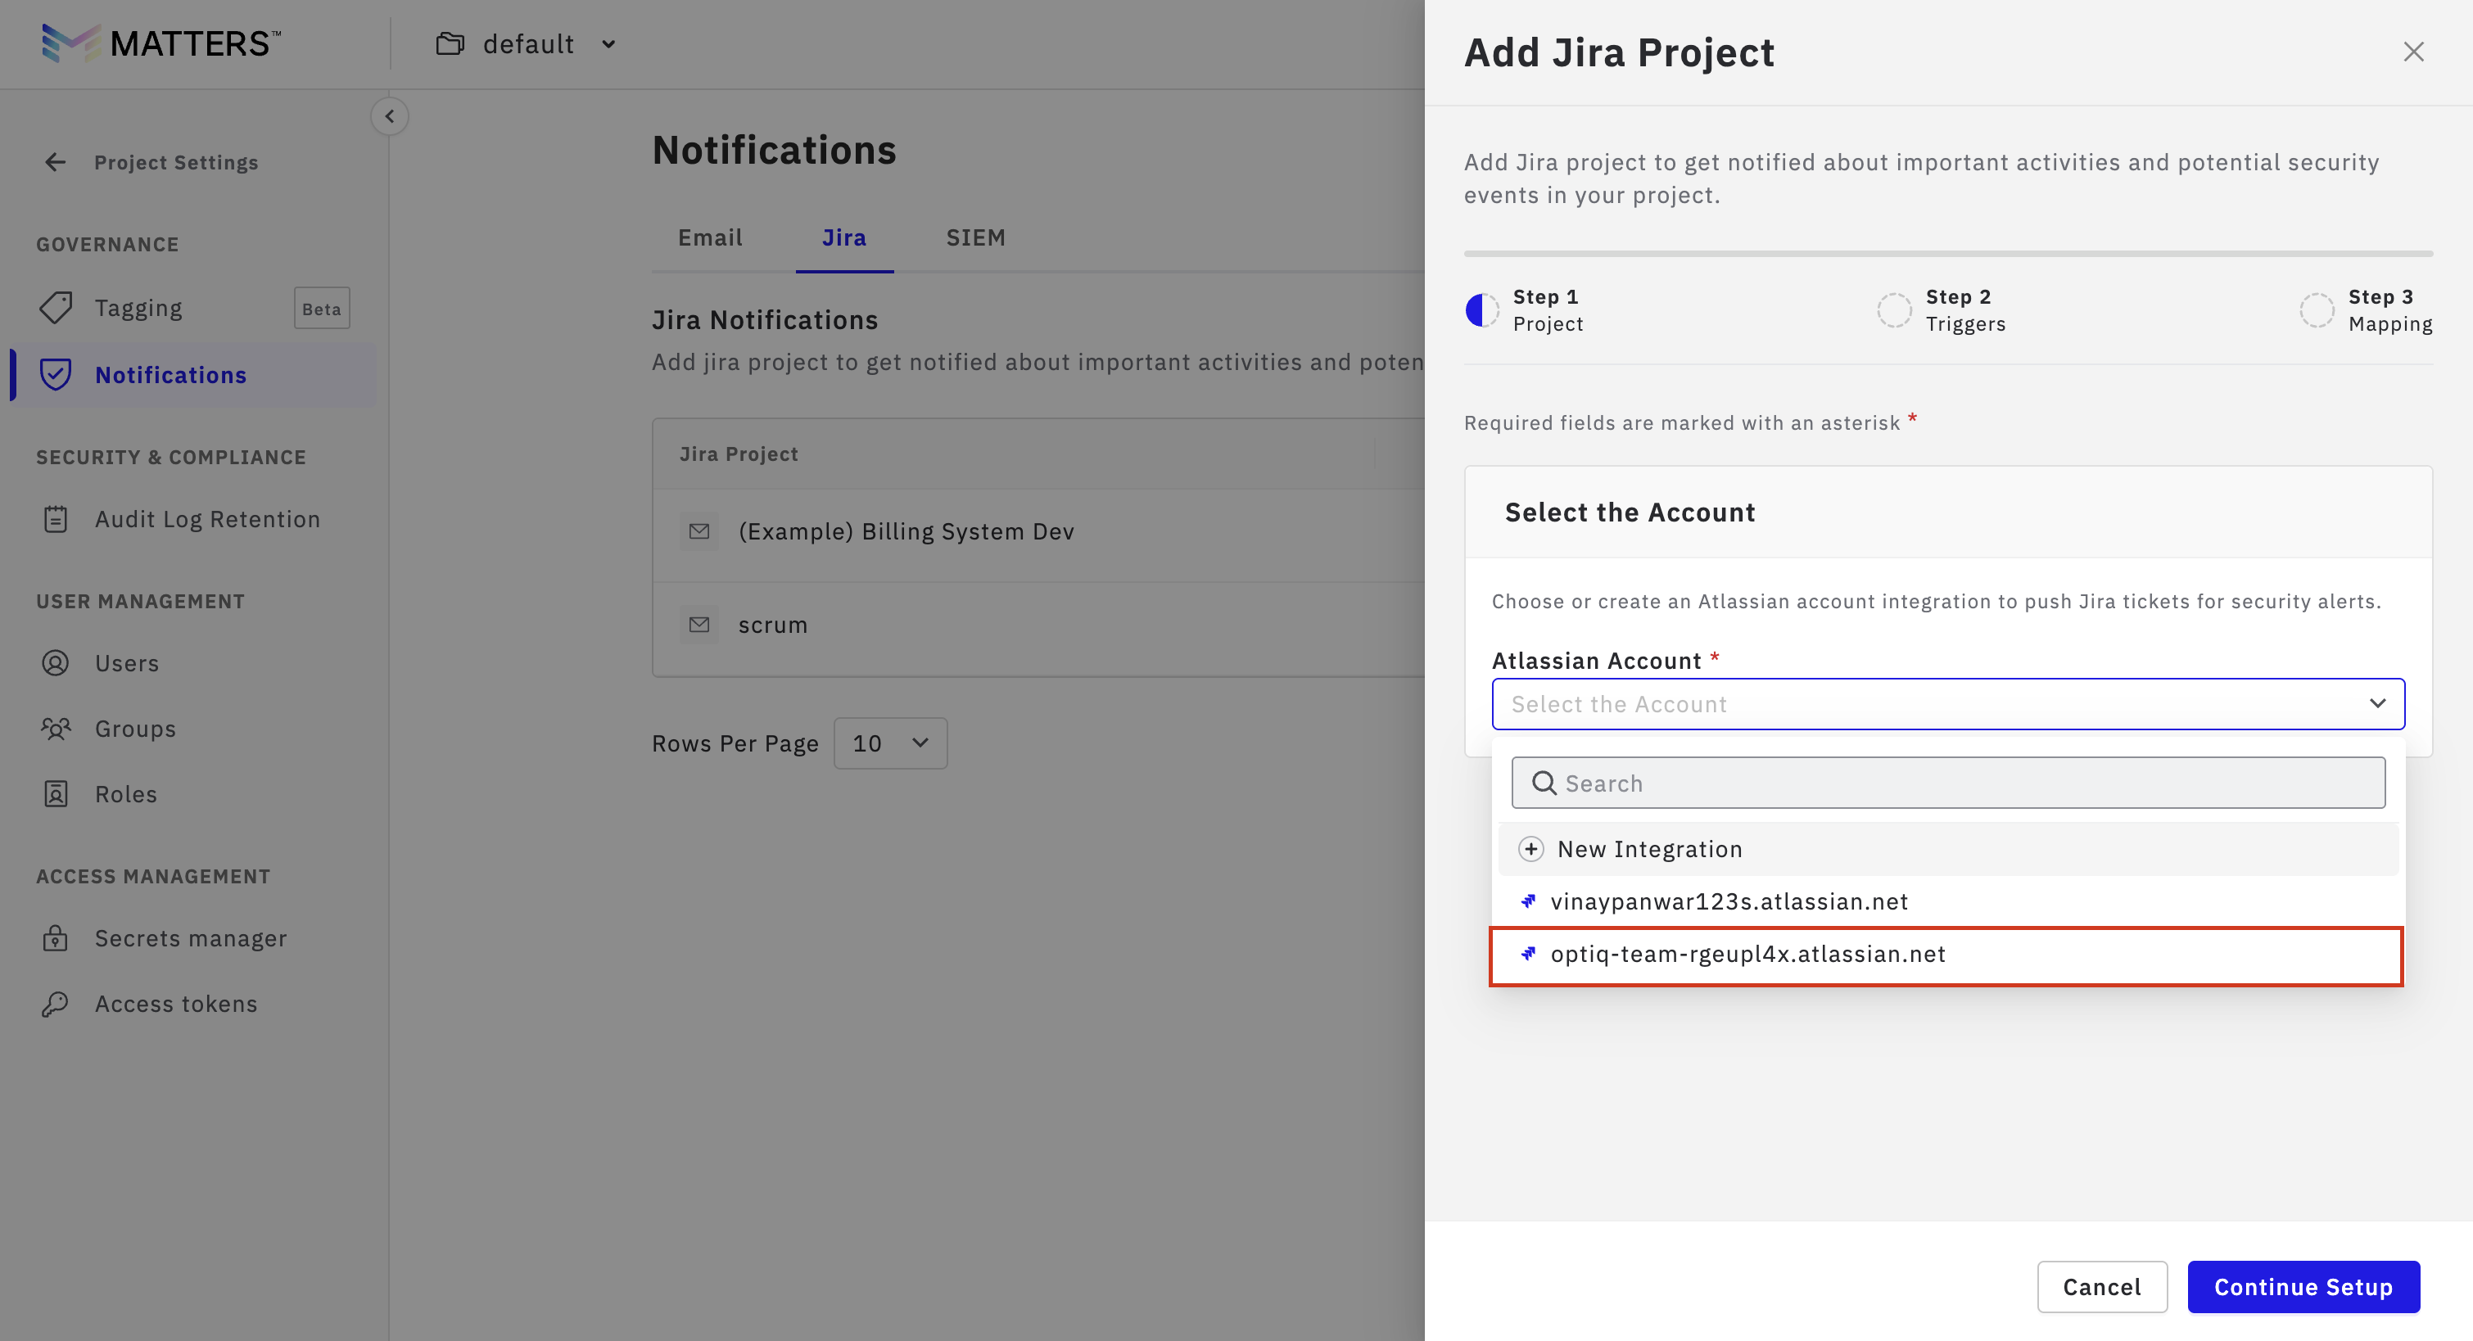The height and width of the screenshot is (1341, 2473).
Task: Click the Roles badge icon
Action: pos(56,794)
